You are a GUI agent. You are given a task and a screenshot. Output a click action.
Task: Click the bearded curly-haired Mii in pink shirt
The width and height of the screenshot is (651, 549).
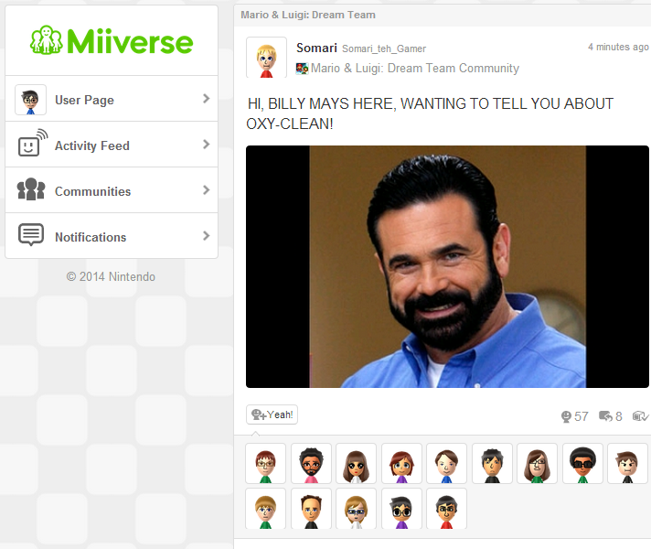coord(311,463)
